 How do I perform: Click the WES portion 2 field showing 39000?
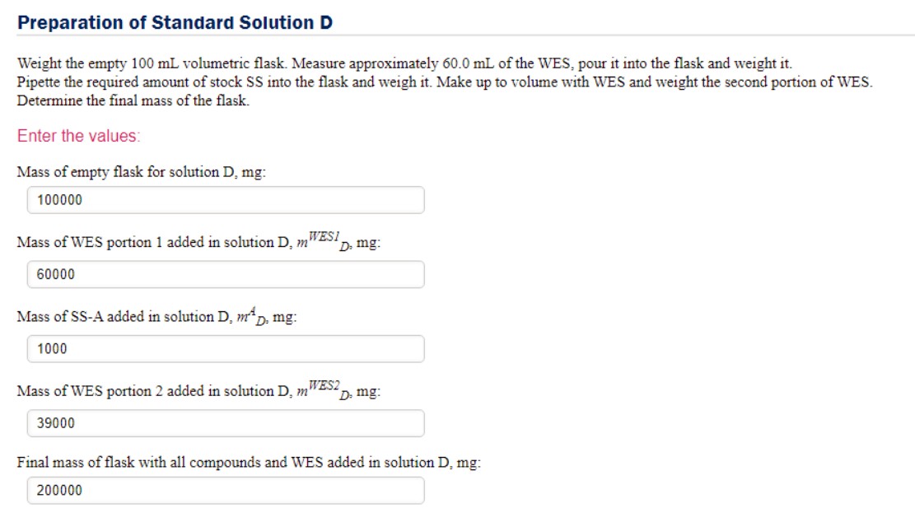click(225, 423)
